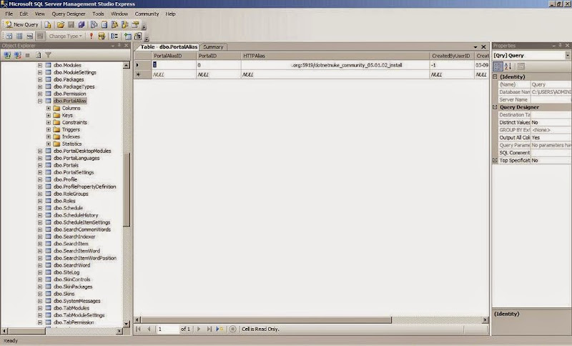Open the Change Type dropdown
This screenshot has width=572, height=346.
tap(66, 36)
